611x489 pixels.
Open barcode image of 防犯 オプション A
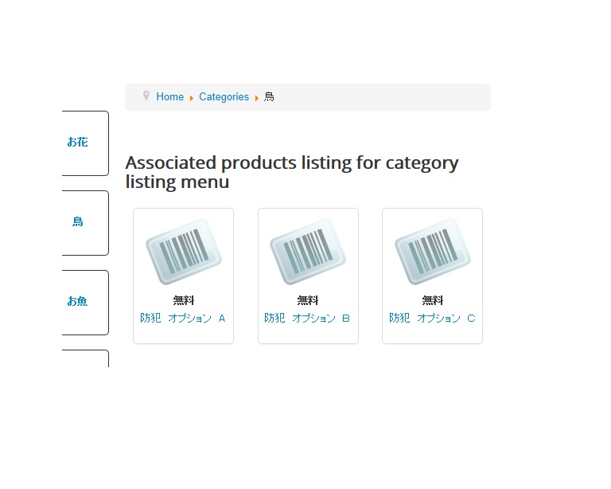(184, 252)
